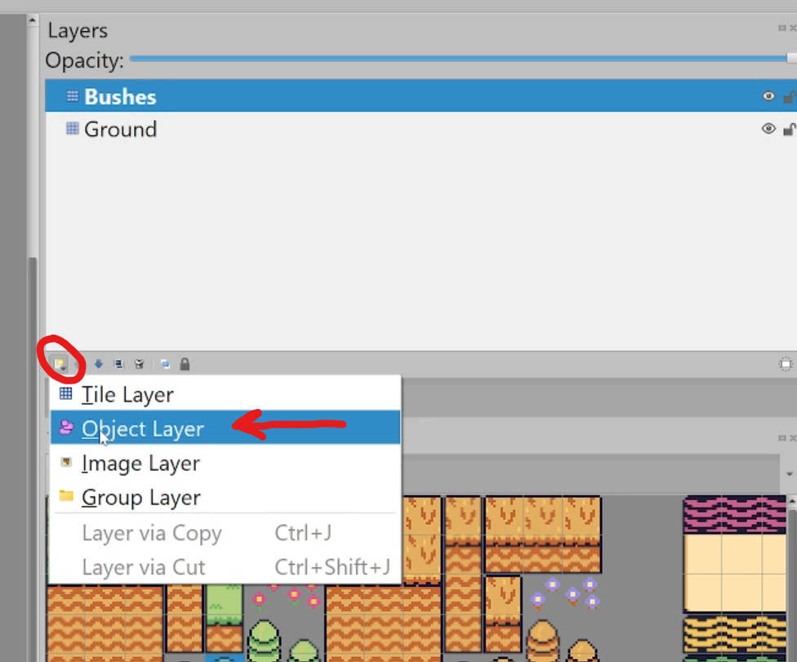Toggle visibility of the Bushes layer

pyautogui.click(x=768, y=96)
